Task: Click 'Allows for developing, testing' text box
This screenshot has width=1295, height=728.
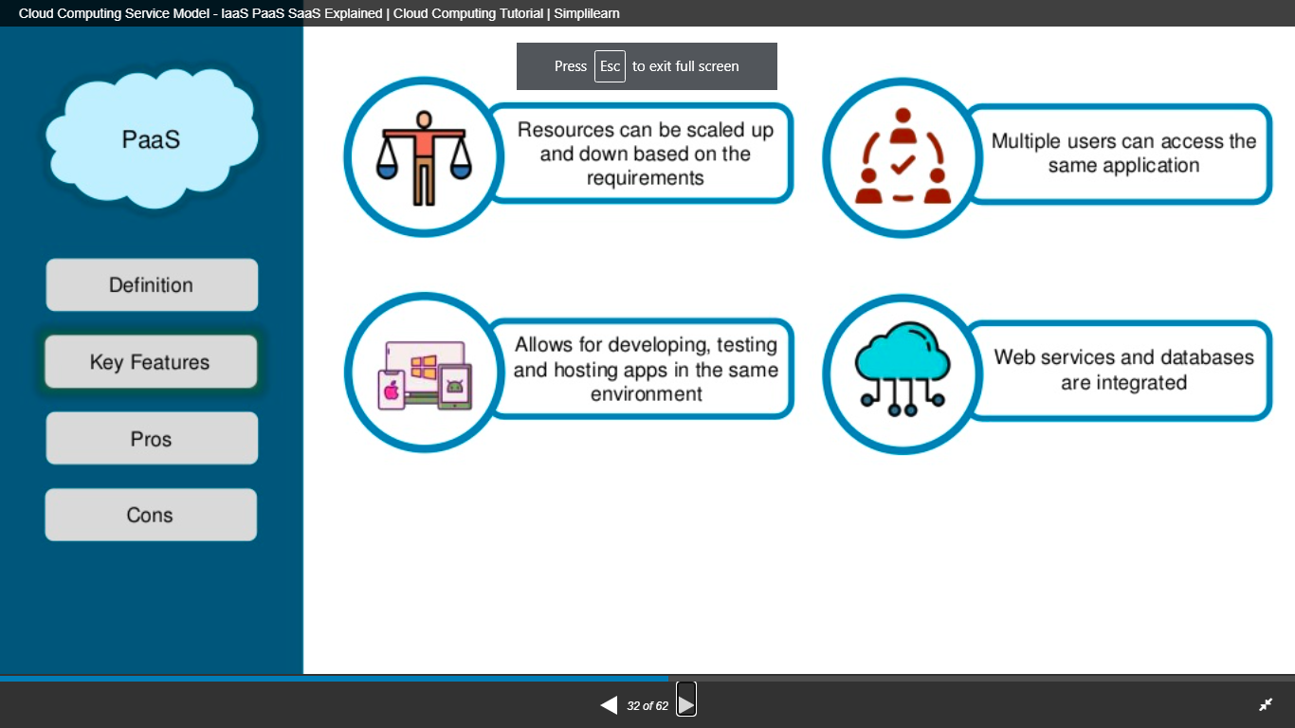Action: pyautogui.click(x=642, y=370)
